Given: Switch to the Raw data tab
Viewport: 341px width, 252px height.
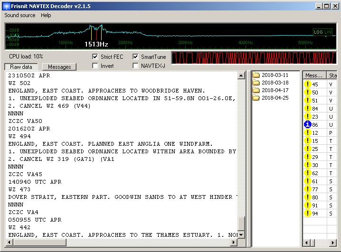Looking at the screenshot, I should coord(21,67).
